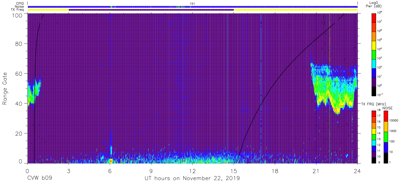
Task: Click the bright red-yellow spot at hour 6 near gate 0
Action: click(111, 161)
